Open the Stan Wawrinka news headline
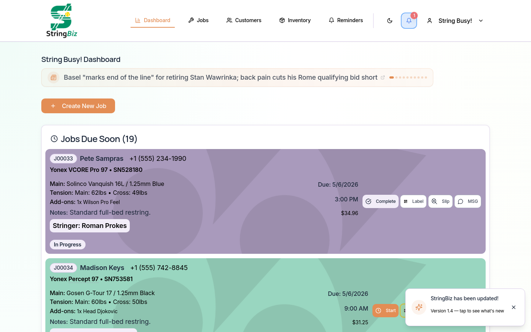Screen dimensions: 531x332 tap(221, 77)
